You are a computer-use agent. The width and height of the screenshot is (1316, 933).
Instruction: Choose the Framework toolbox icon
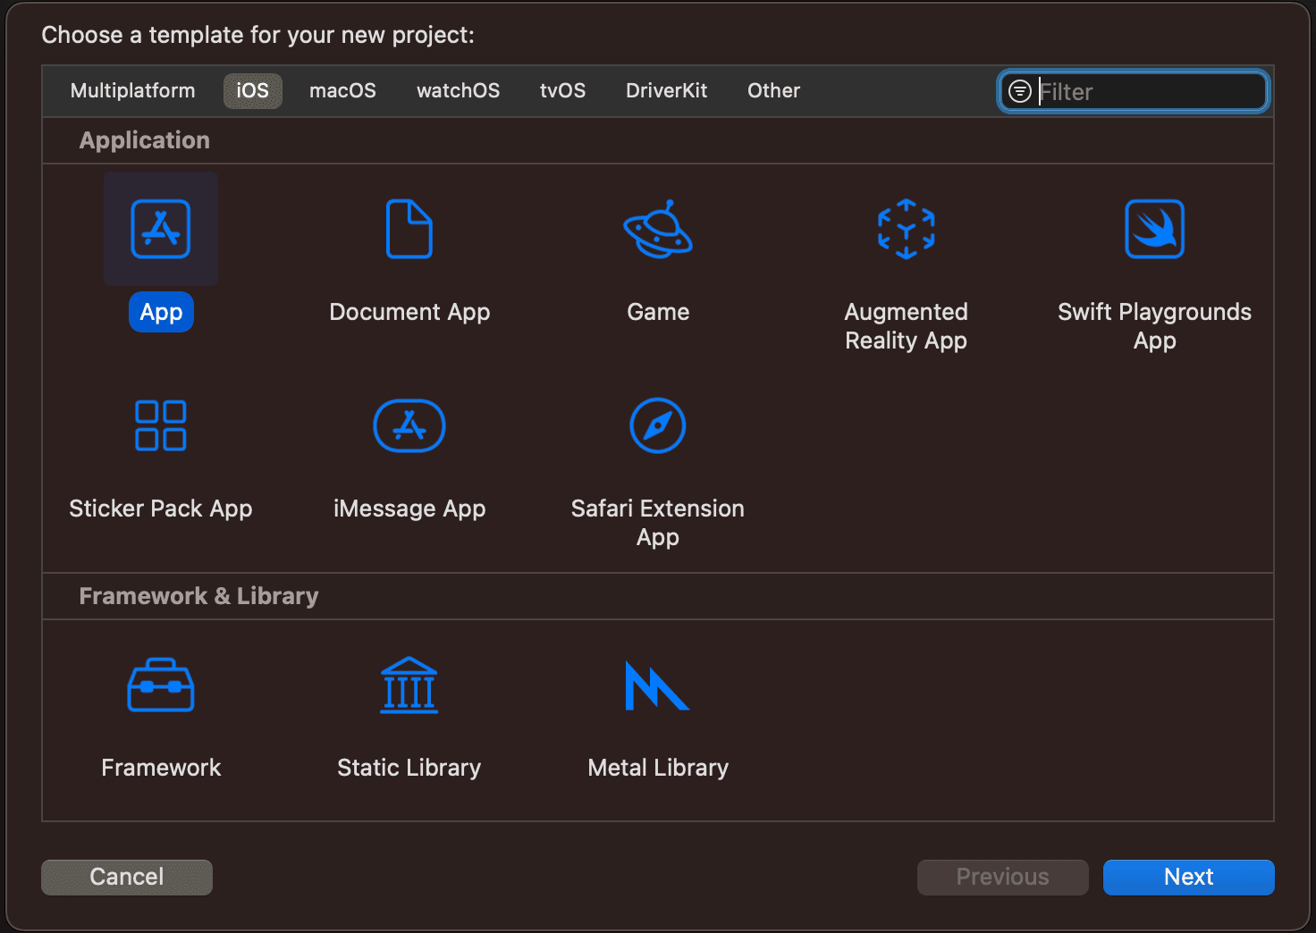tap(161, 685)
